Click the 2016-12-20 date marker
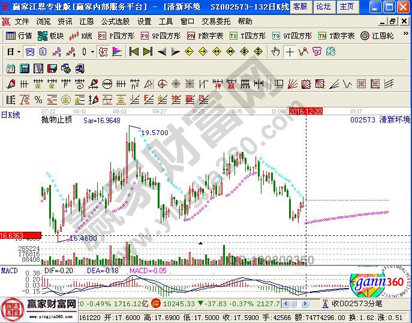This screenshot has width=412, height=323. point(306,111)
